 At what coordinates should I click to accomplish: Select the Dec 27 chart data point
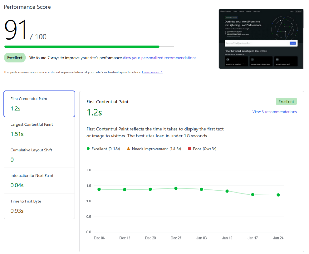tap(176, 188)
